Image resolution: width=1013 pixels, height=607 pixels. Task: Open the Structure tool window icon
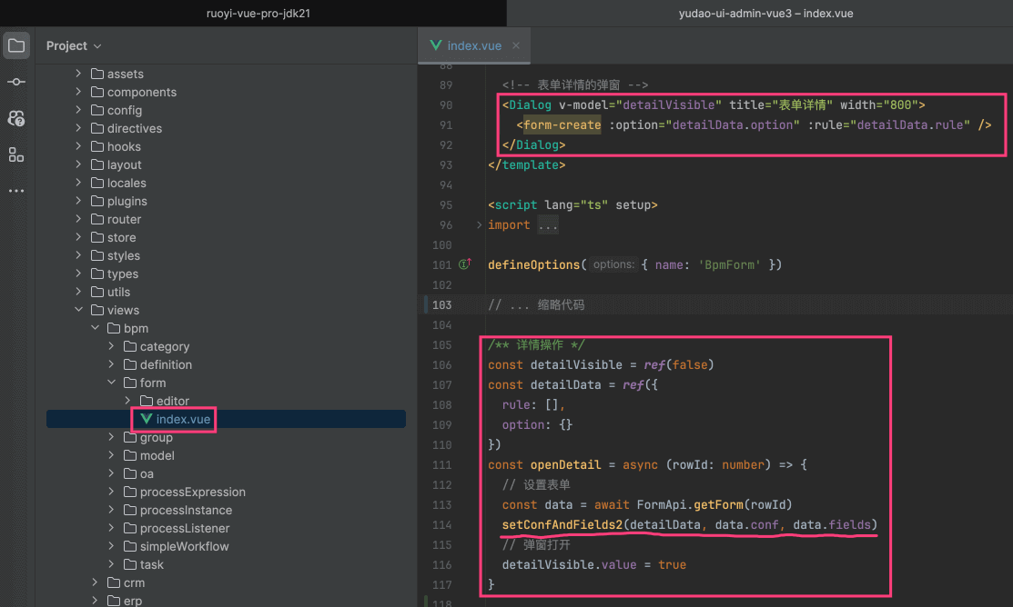coord(16,154)
